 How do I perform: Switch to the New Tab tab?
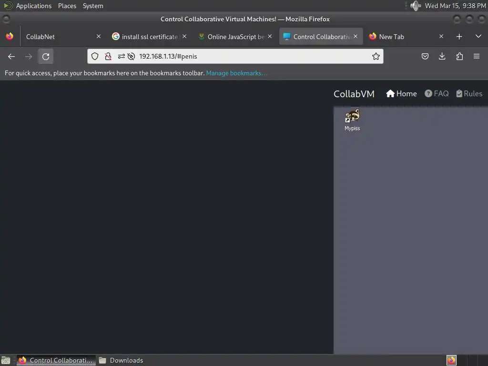[x=407, y=37]
